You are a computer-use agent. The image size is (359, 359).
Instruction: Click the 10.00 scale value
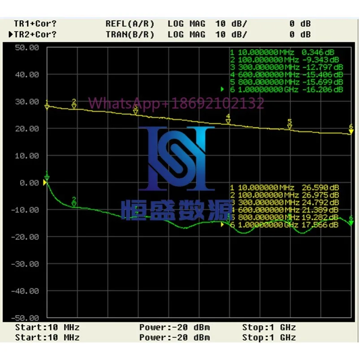[27, 156]
